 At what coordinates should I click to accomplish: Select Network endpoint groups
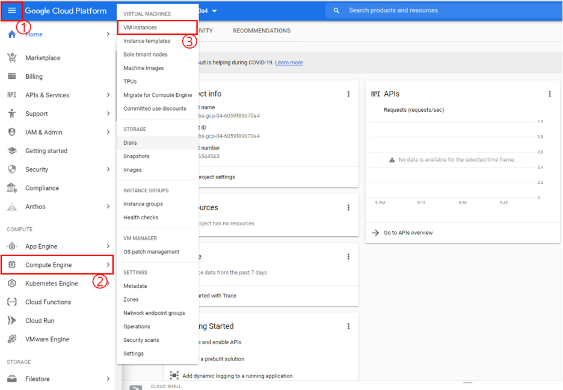[155, 313]
